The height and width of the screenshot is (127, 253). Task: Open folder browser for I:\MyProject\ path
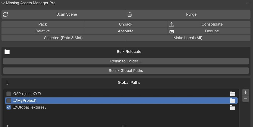(233, 101)
